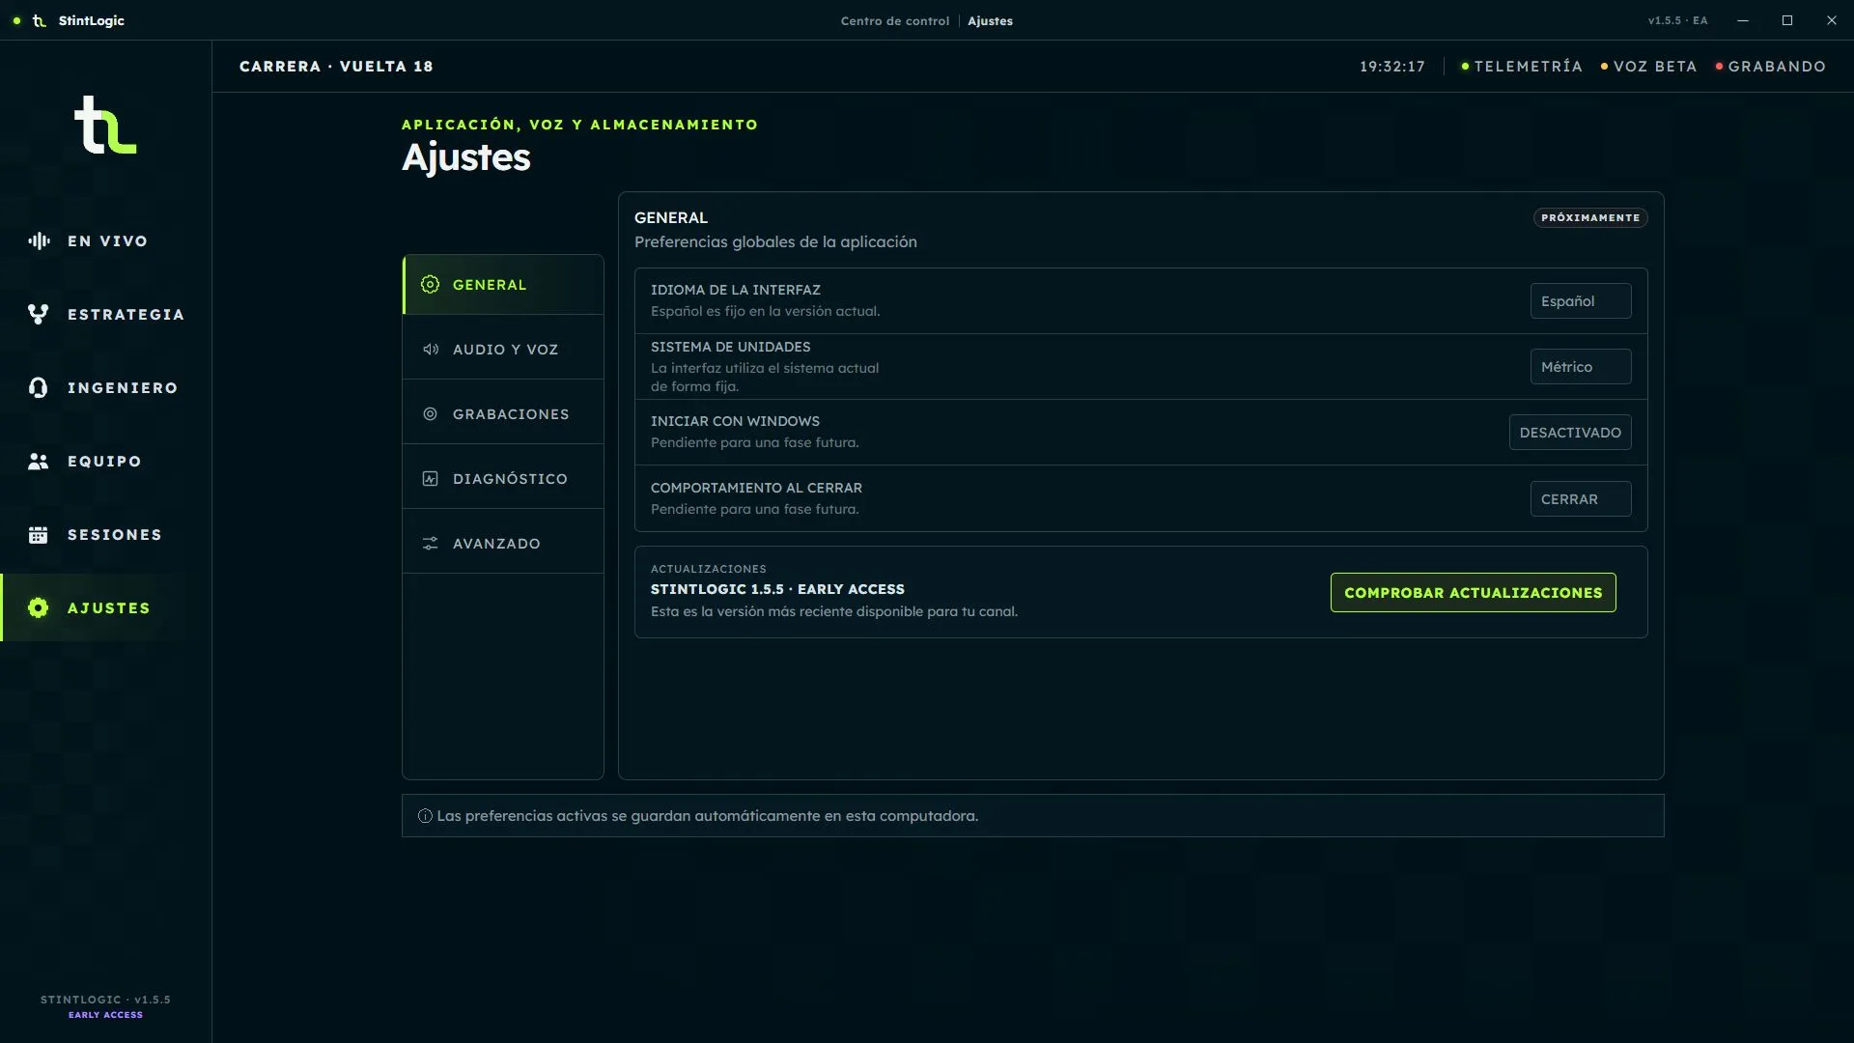Image resolution: width=1854 pixels, height=1043 pixels.
Task: Click the PRÓXIMAMENTE badge
Action: (1590, 218)
